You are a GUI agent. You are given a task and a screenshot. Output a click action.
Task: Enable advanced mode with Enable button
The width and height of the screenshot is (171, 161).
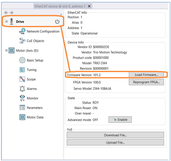[x=120, y=120]
